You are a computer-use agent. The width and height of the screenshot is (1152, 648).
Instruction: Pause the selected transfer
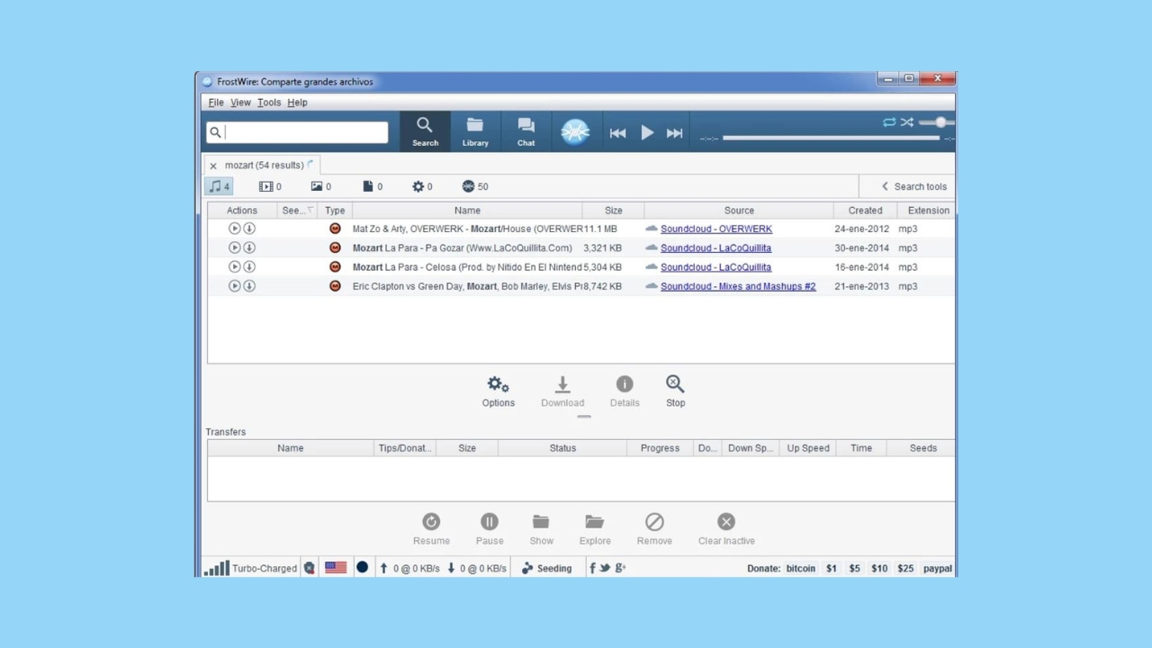click(x=490, y=529)
